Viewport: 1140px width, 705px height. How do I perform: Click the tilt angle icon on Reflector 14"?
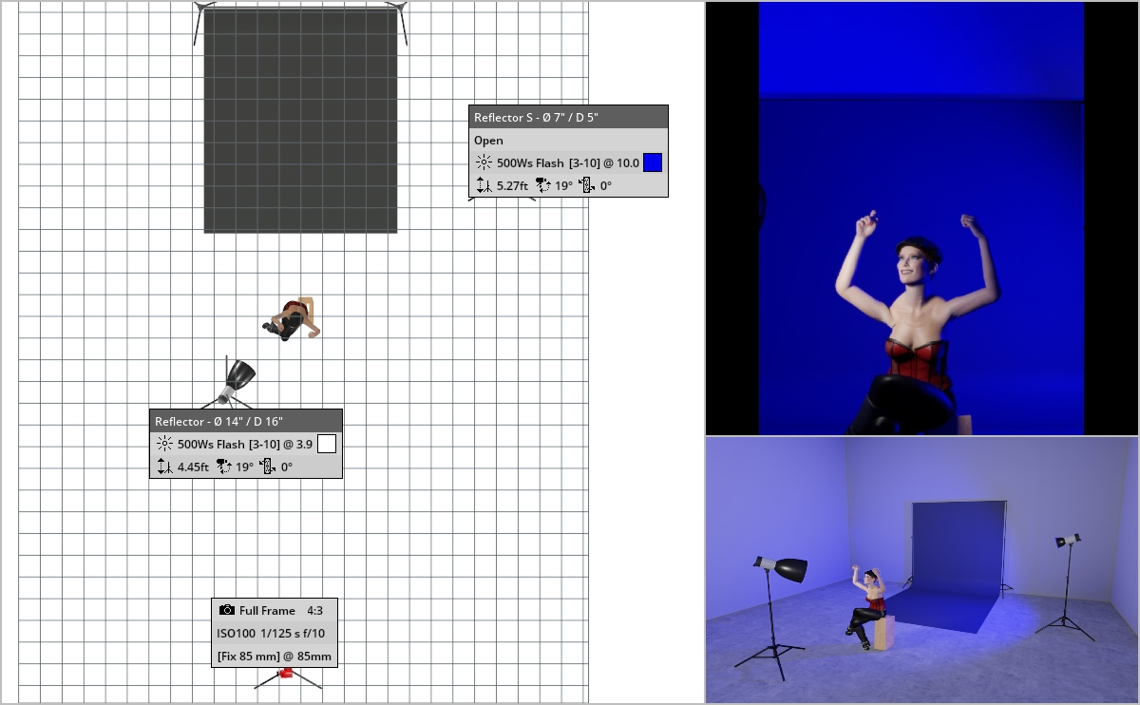click(x=223, y=467)
